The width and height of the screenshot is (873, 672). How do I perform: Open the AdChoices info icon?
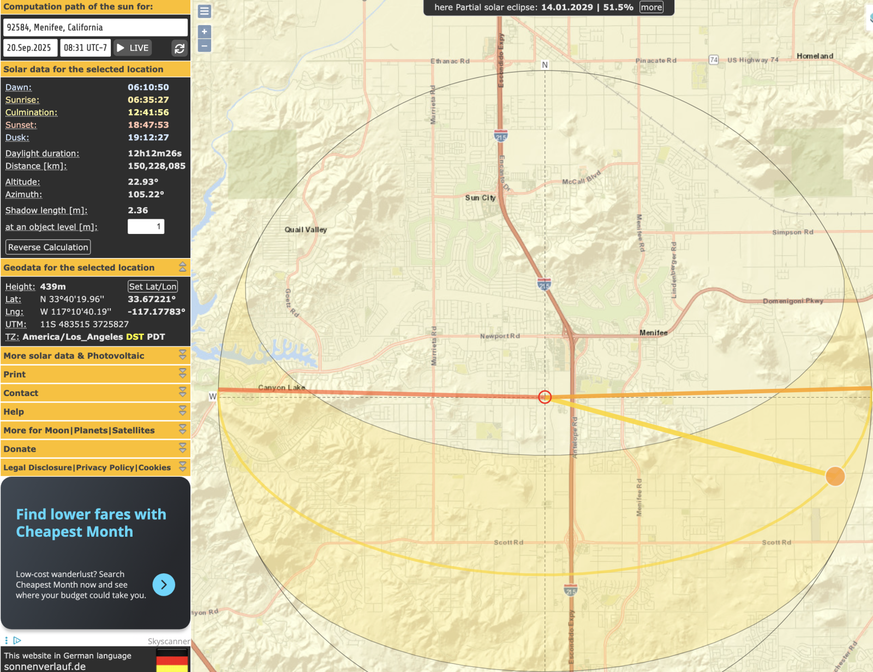pyautogui.click(x=17, y=640)
